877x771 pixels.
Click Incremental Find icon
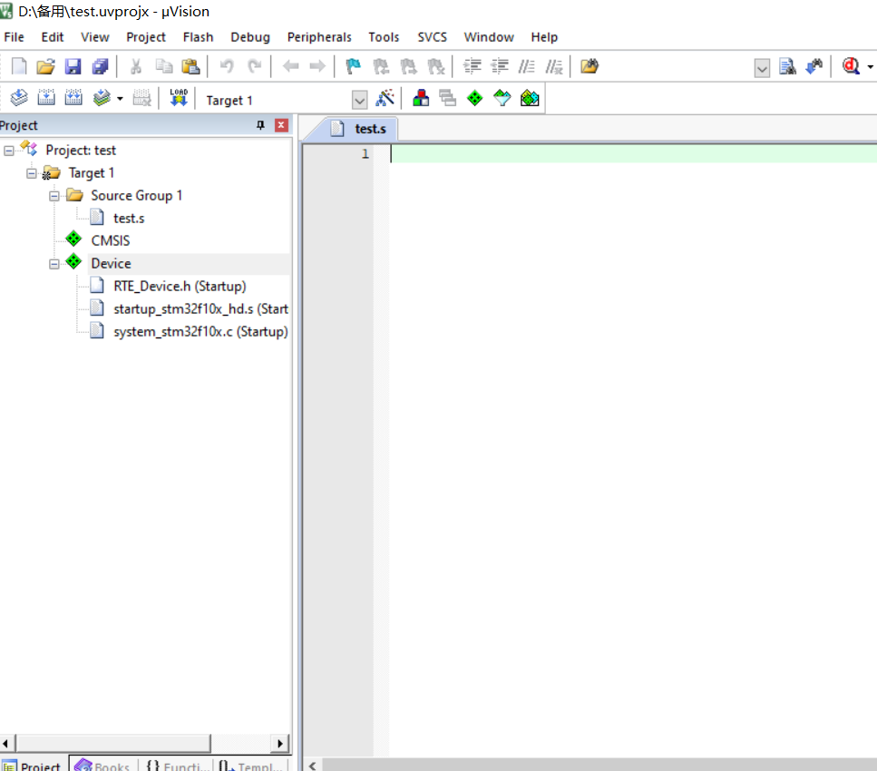point(814,66)
